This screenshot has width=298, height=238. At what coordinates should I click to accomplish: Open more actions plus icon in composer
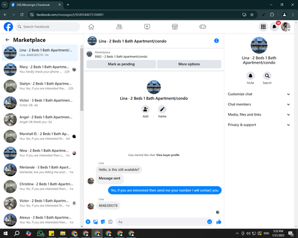coord(88,222)
